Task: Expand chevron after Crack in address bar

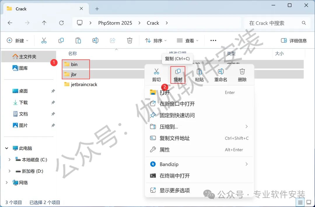Action: point(167,23)
